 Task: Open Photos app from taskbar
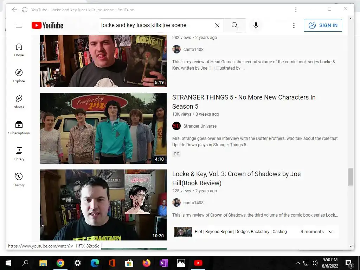tap(181, 263)
